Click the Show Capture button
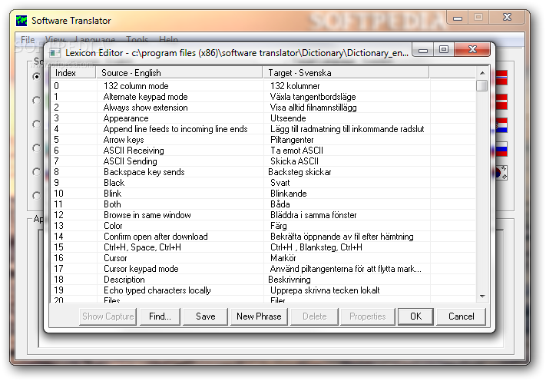Viewport: 546px width, 381px height. pos(108,316)
